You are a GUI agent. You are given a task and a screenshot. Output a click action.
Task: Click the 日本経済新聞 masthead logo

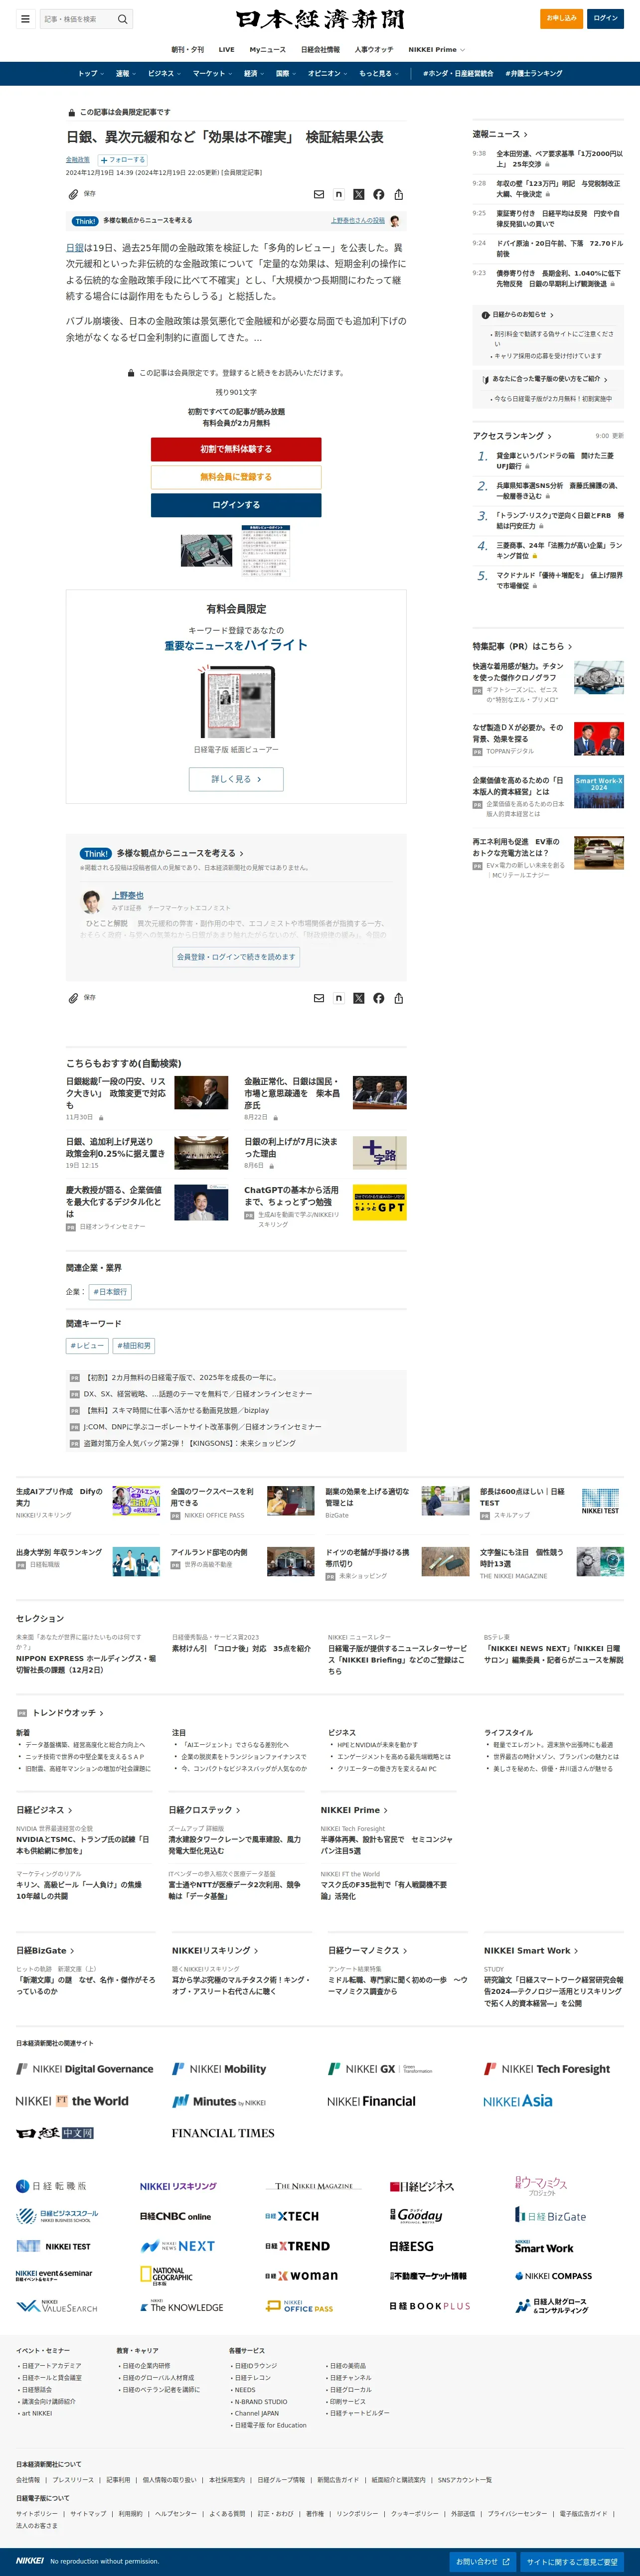[320, 19]
